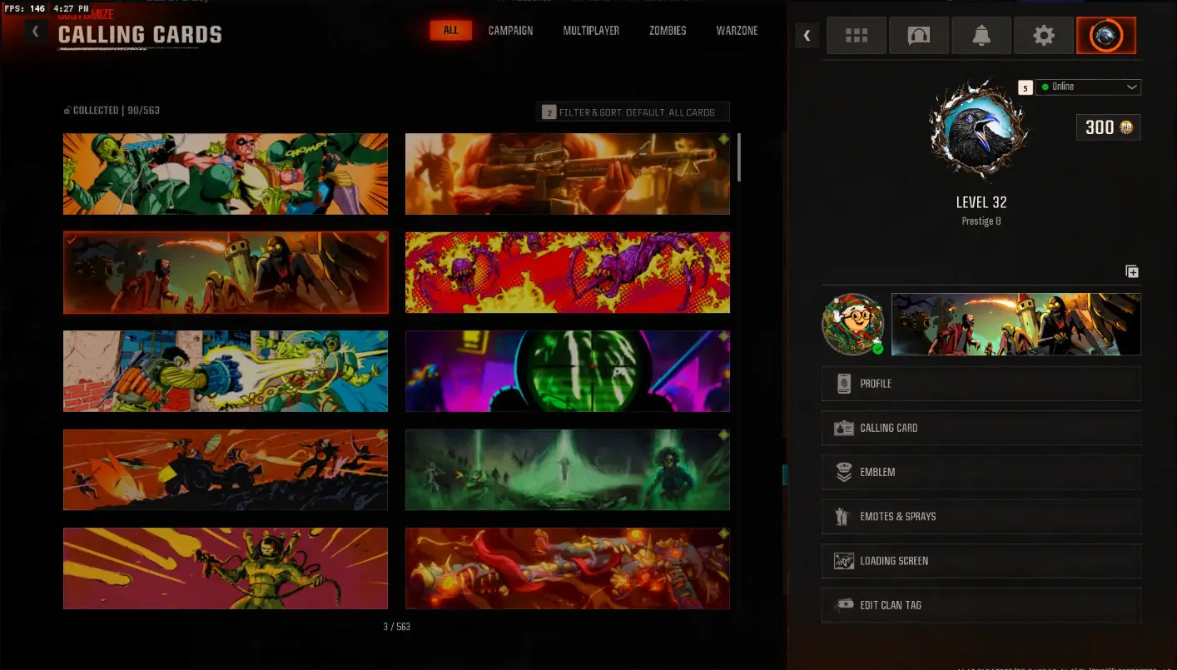Go back using the Calling Cards chevron
The height and width of the screenshot is (670, 1177).
(x=35, y=32)
